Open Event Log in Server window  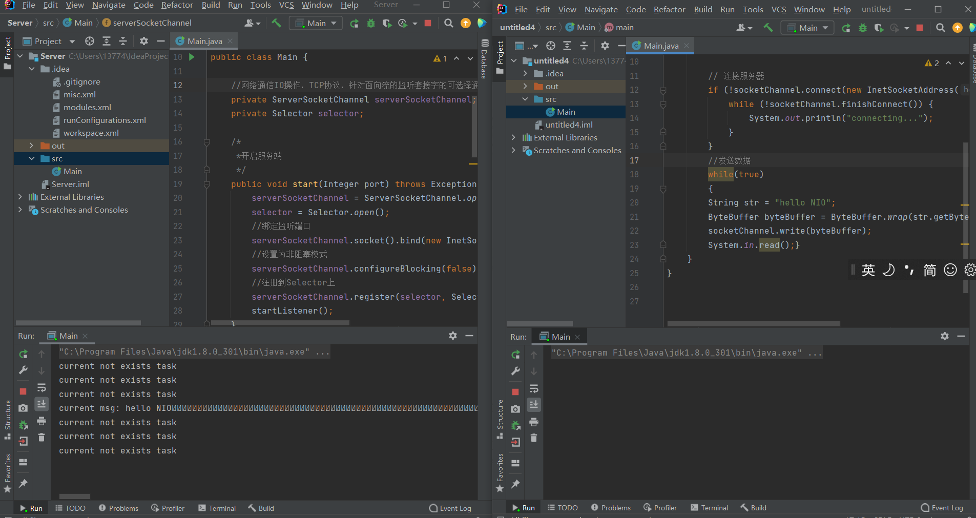click(450, 508)
